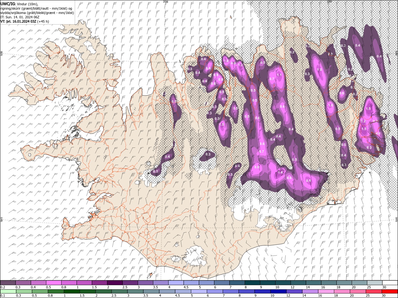This screenshot has height=298, width=398.
Task: Pick the darkest green rain swatch labeled 1
Action: click(x=72, y=291)
